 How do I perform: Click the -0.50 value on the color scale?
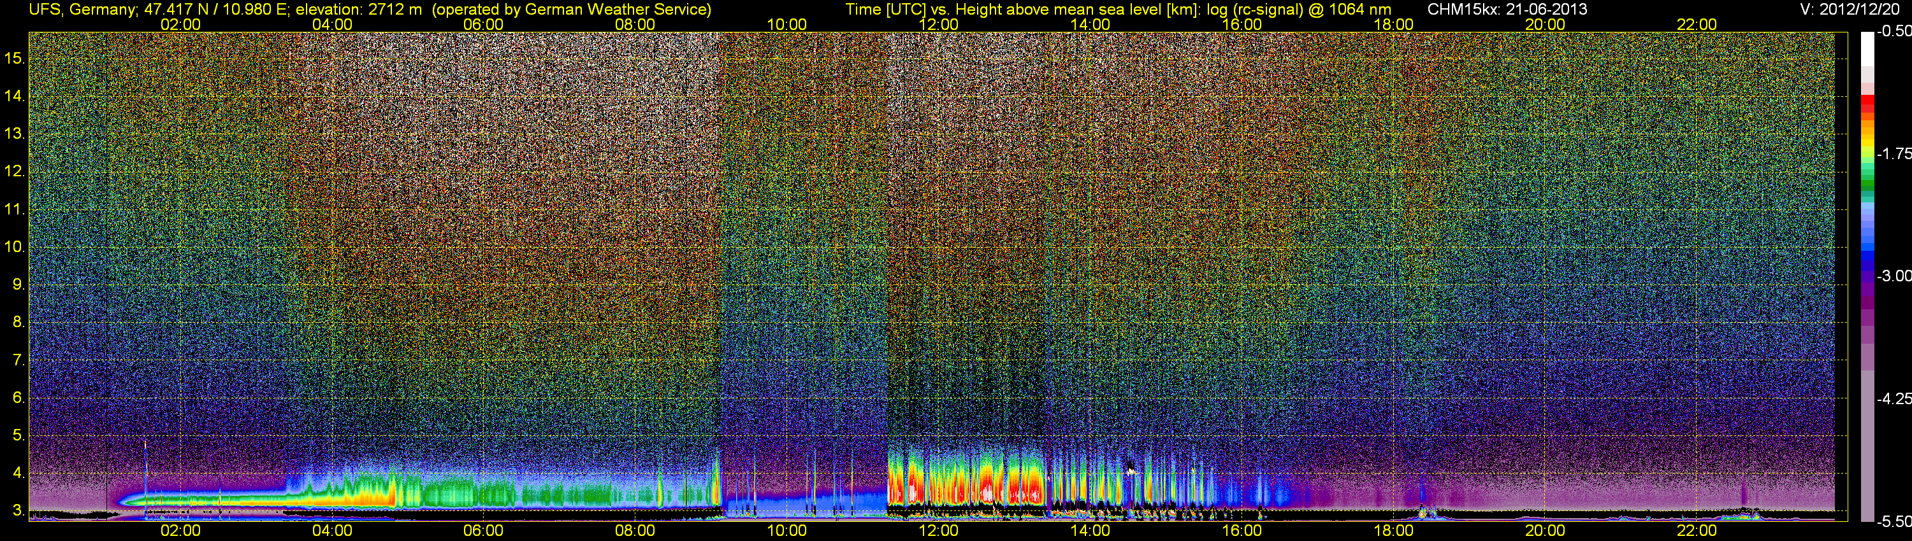[1894, 31]
